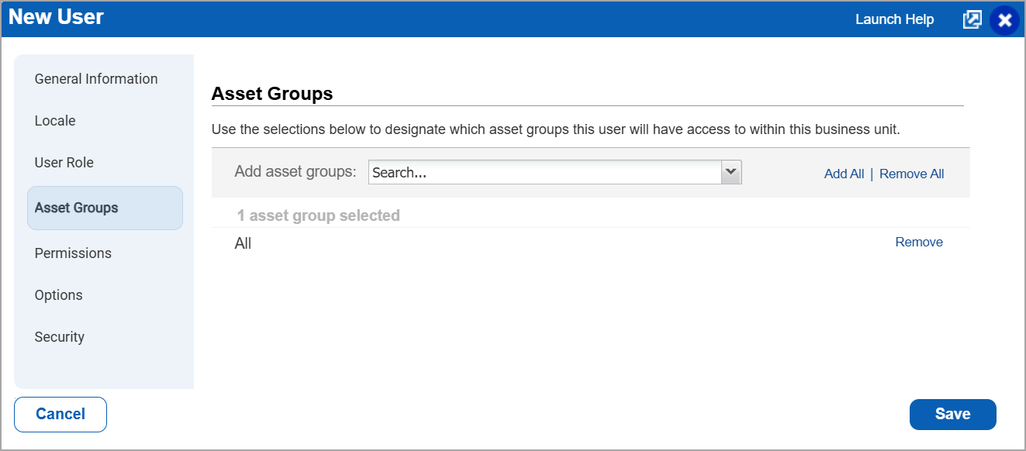Click Add All to select every asset group
Screen dimensions: 1026x451
pyautogui.click(x=843, y=174)
